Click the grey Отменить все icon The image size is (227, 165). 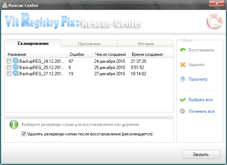(x=182, y=111)
